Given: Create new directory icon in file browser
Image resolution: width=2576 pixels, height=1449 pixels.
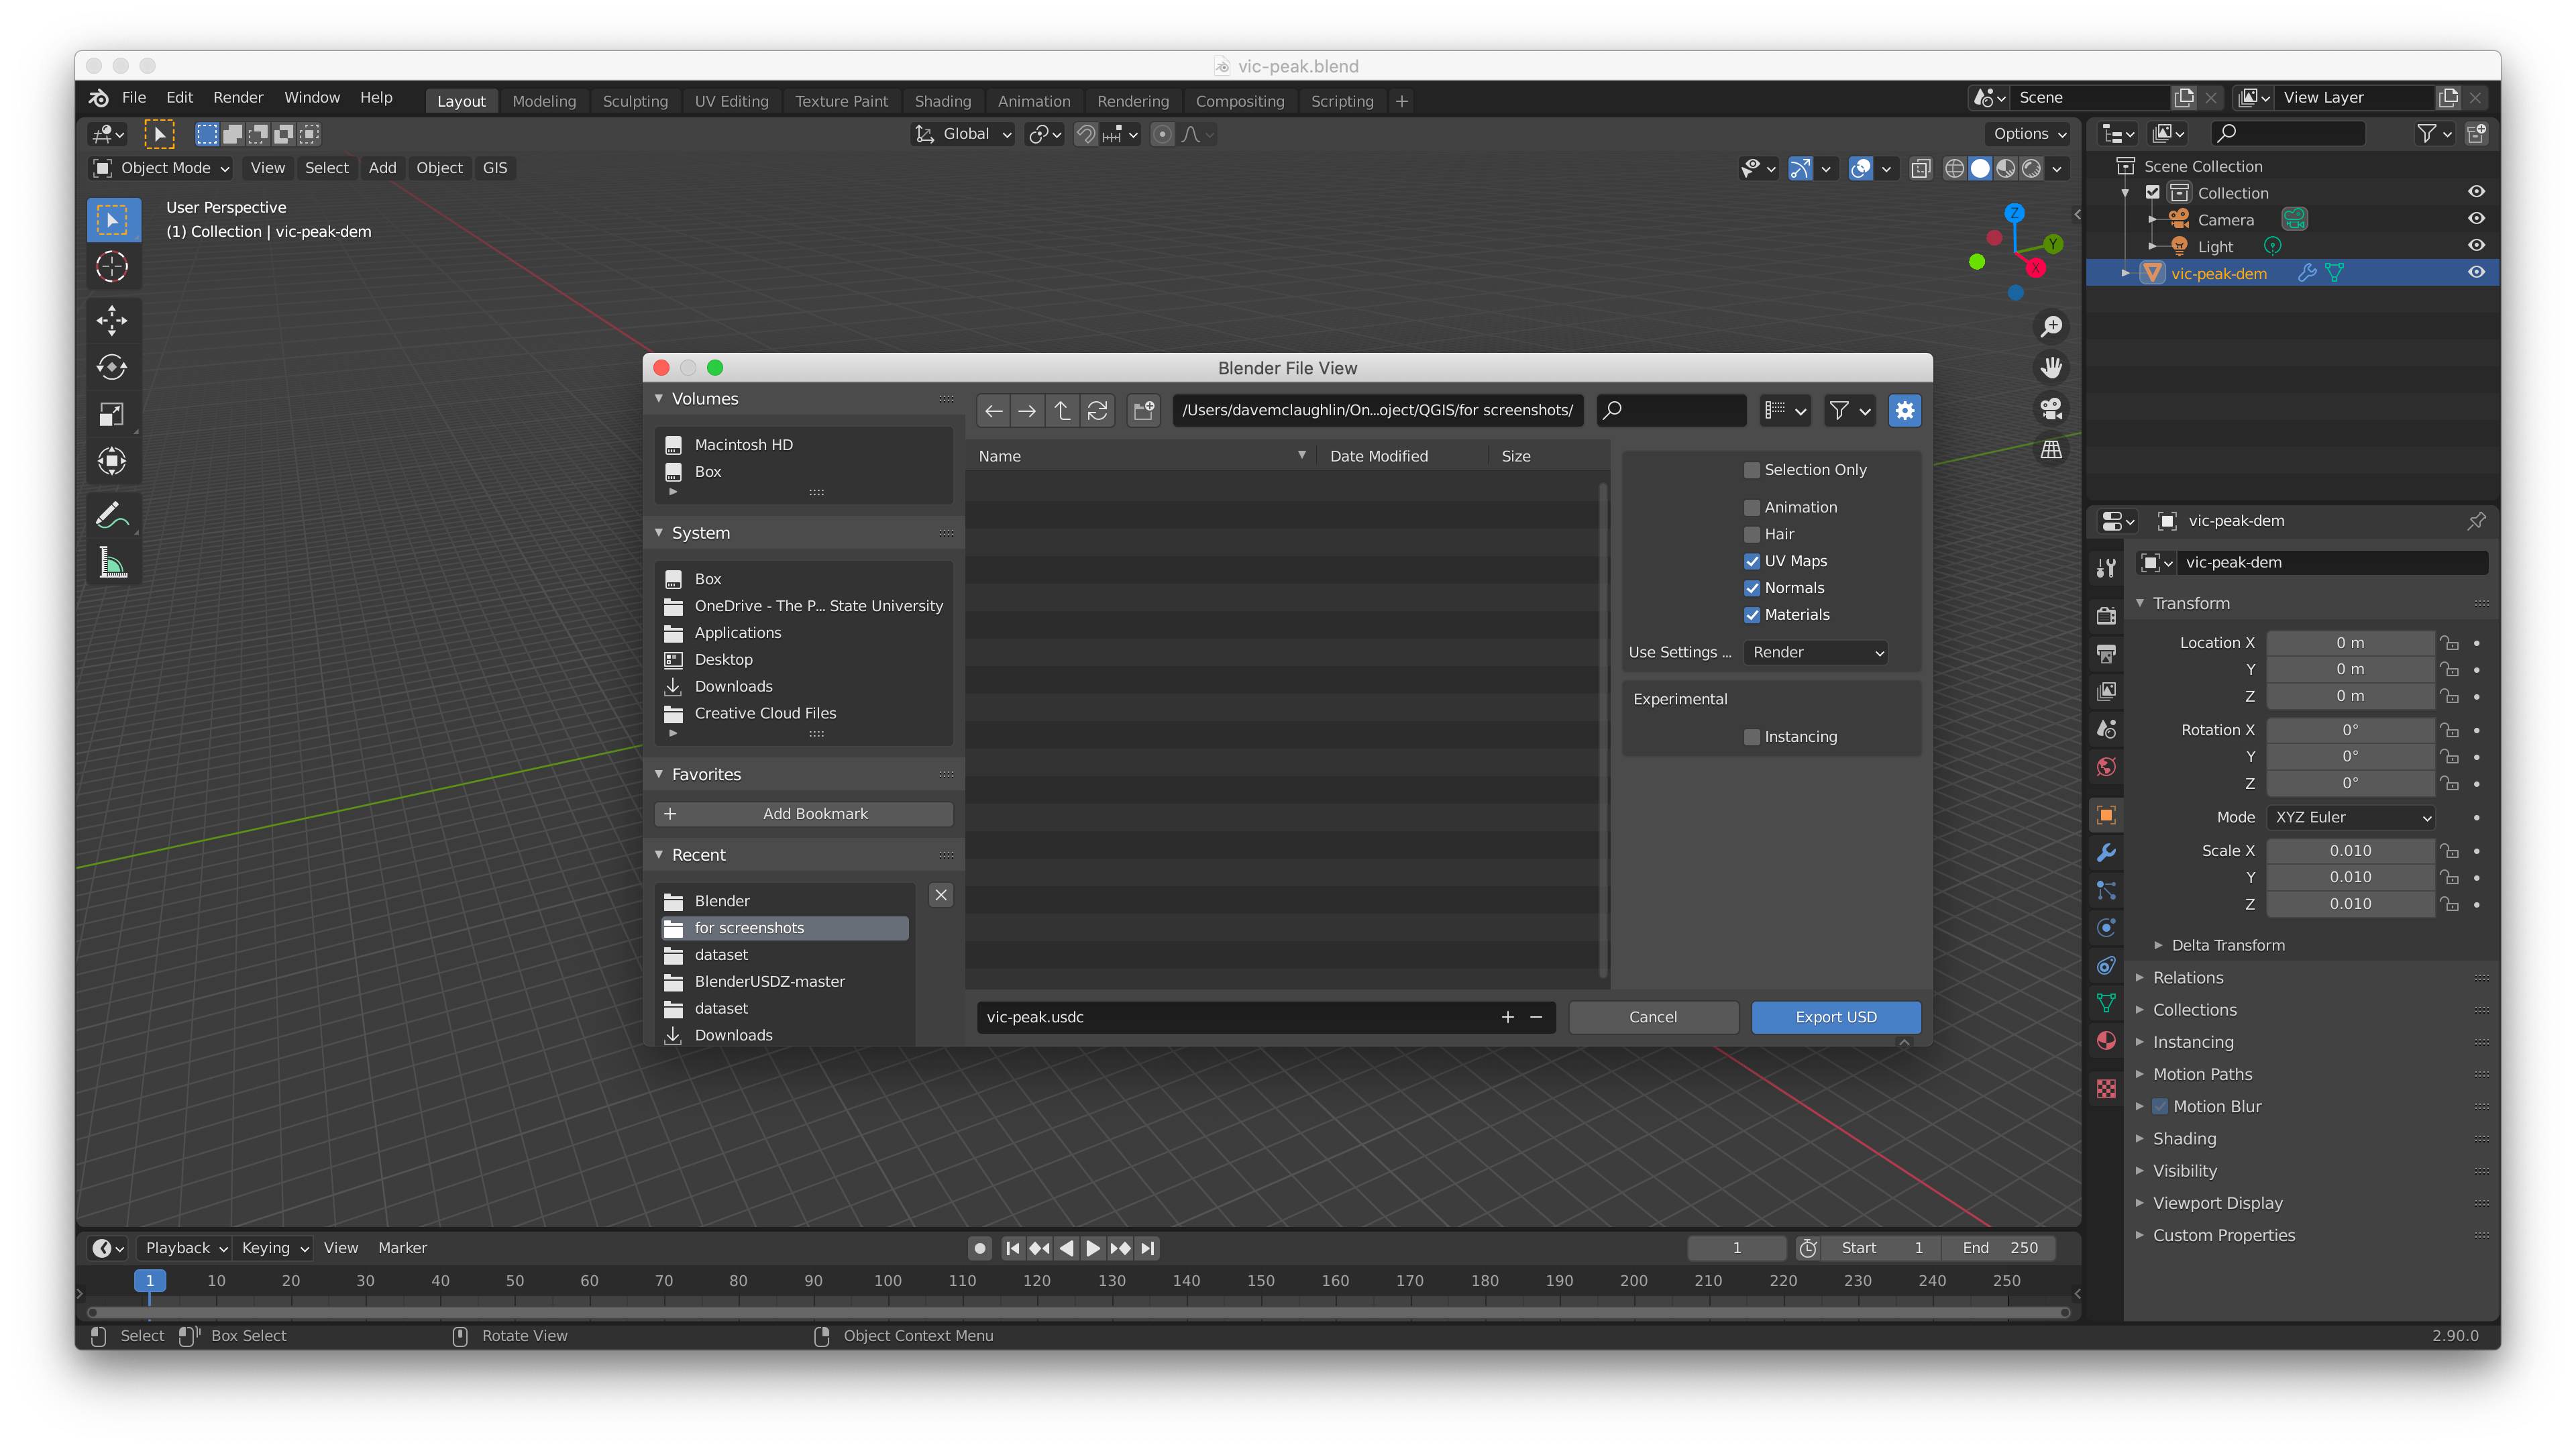Looking at the screenshot, I should pyautogui.click(x=1143, y=410).
